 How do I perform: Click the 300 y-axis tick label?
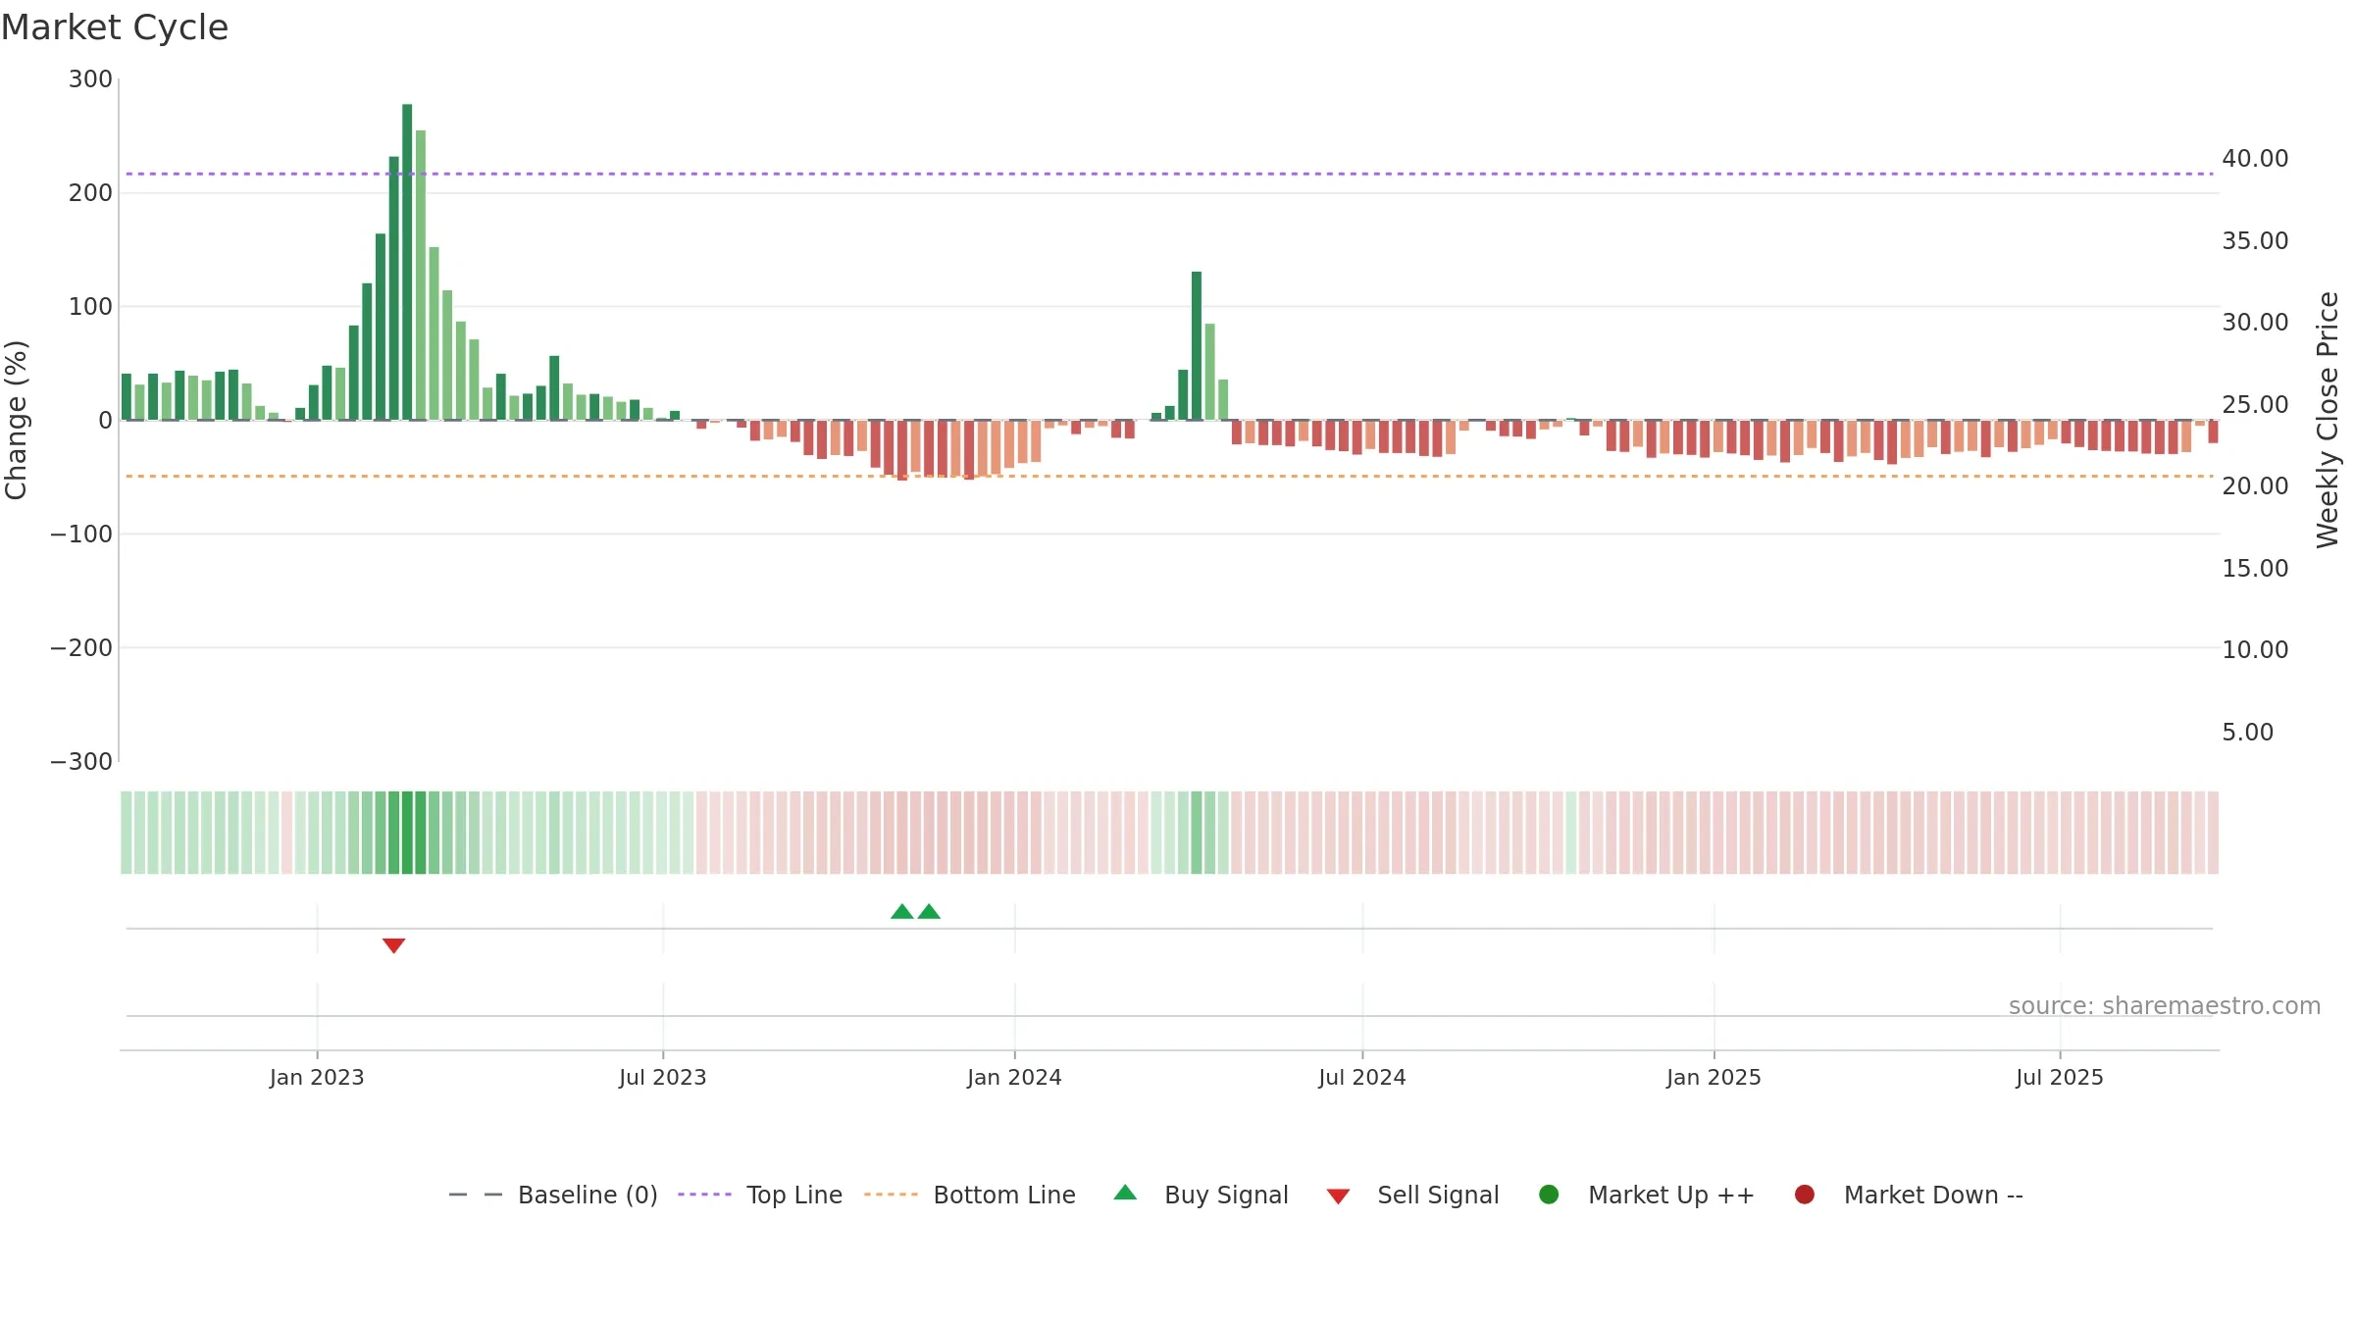(90, 79)
